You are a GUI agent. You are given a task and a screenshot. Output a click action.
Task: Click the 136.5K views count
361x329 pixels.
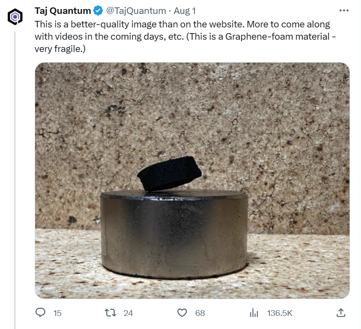pos(280,313)
